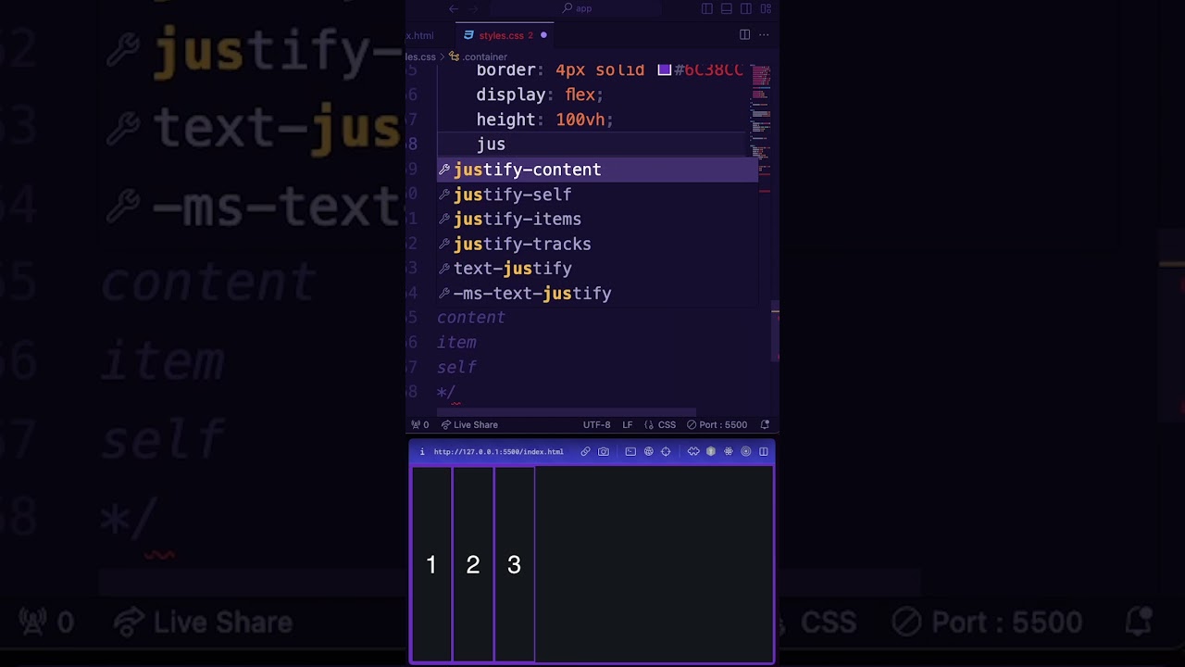The width and height of the screenshot is (1185, 667).
Task: Click flex item 1 in the preview
Action: (431, 564)
